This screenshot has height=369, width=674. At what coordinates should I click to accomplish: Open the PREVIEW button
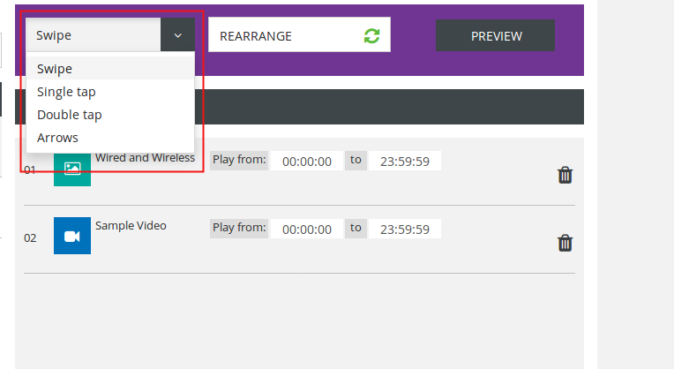click(495, 35)
